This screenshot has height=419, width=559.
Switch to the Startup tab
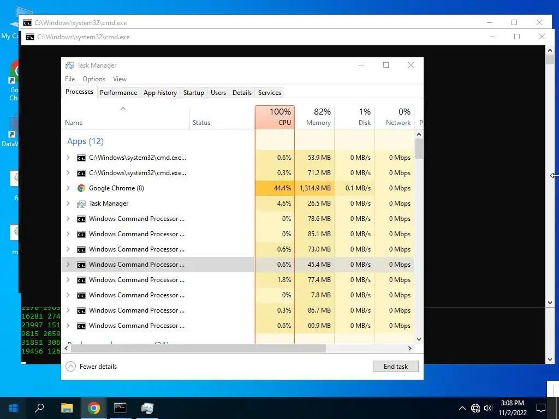tap(194, 93)
